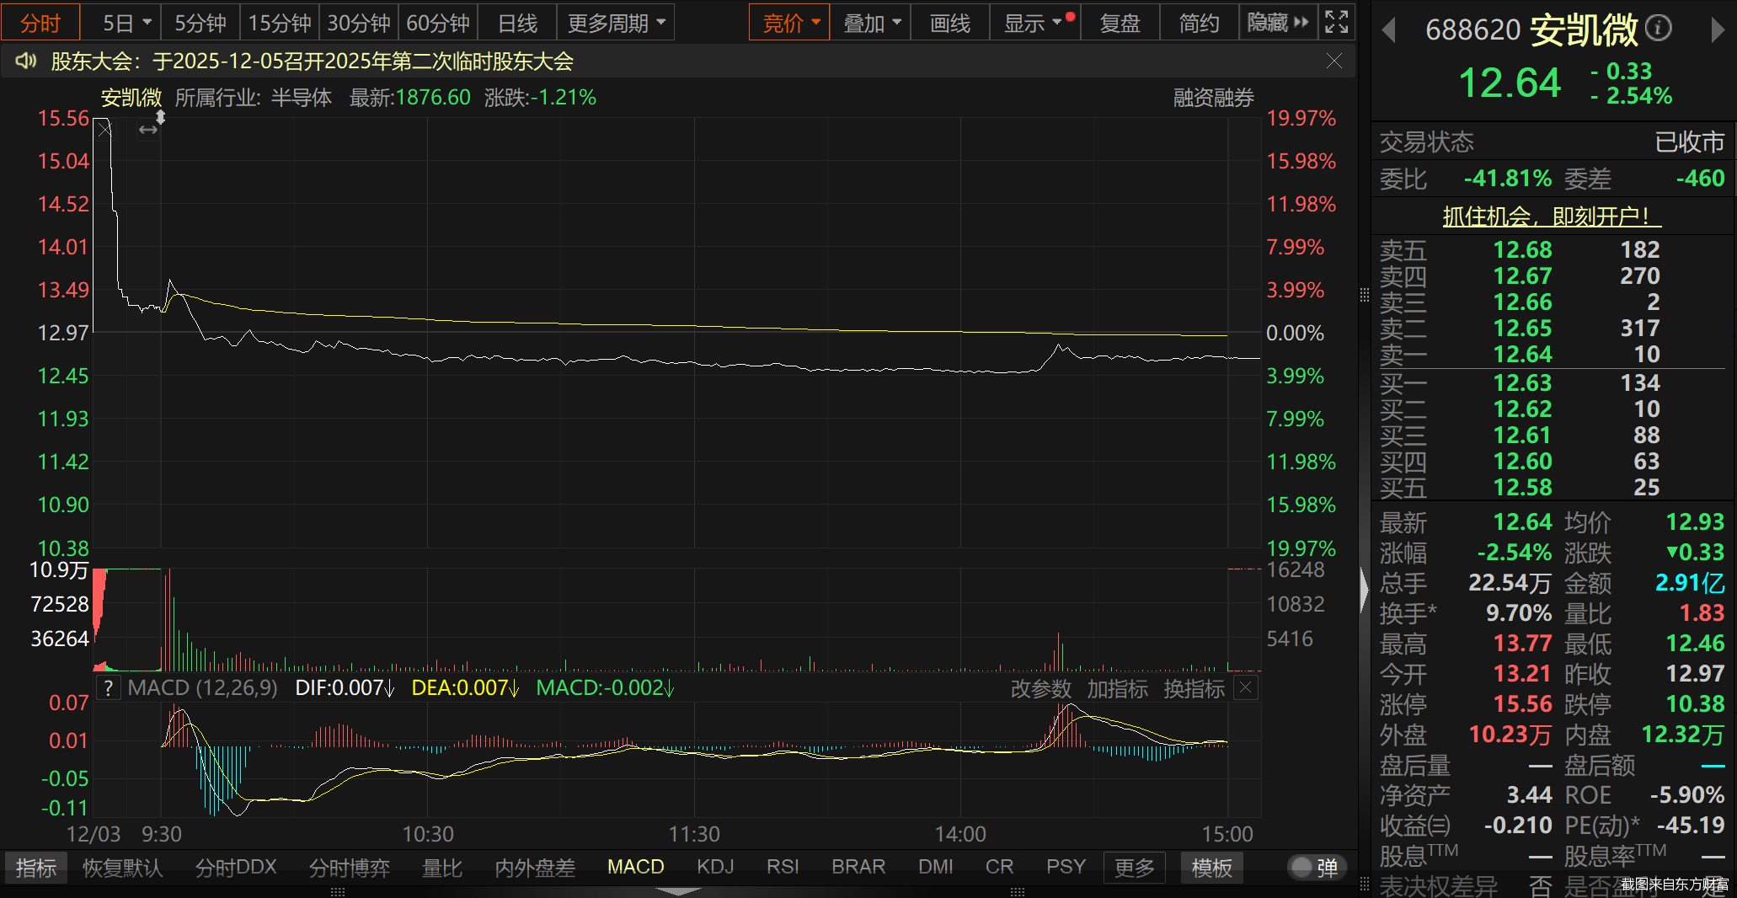Image resolution: width=1737 pixels, height=898 pixels.
Task: Switch to the KDJ indicator tab
Action: pyautogui.click(x=715, y=867)
